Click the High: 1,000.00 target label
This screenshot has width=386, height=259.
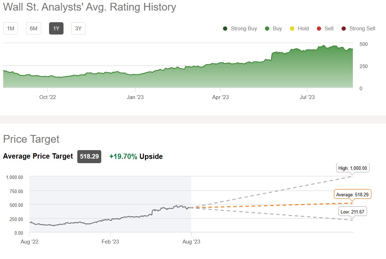click(x=353, y=168)
